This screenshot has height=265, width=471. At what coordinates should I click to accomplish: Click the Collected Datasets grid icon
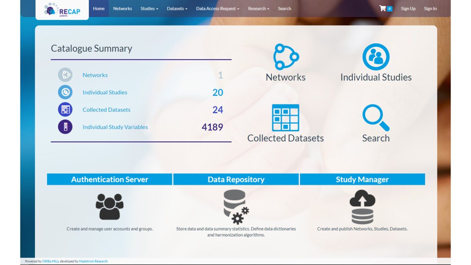(285, 118)
